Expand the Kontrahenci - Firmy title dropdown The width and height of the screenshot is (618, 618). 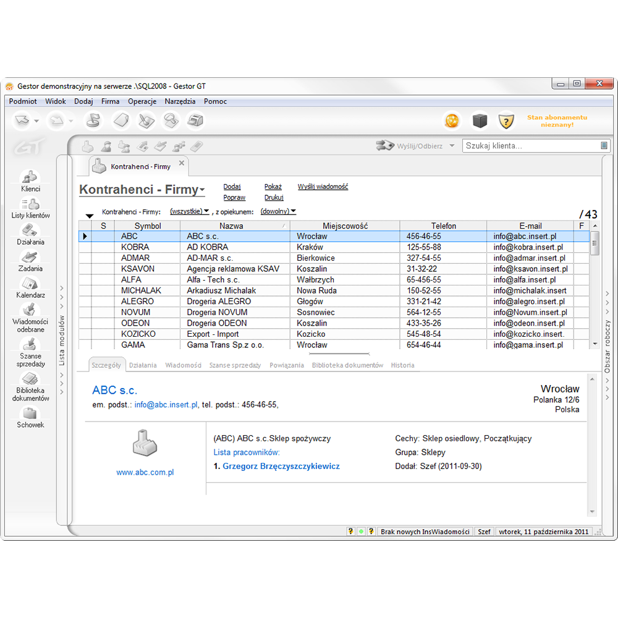click(202, 191)
